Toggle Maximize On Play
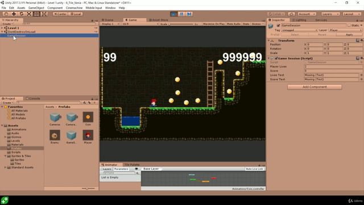The height and width of the screenshot is (205, 364). tap(214, 24)
